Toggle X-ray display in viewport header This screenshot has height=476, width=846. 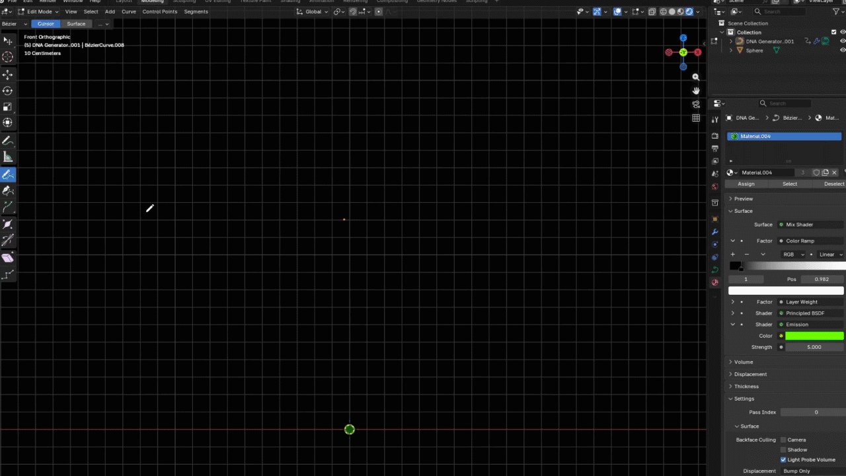(652, 11)
